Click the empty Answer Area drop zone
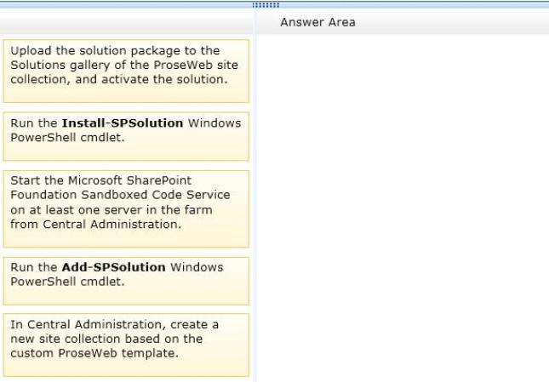This screenshot has width=549, height=382. point(403,208)
